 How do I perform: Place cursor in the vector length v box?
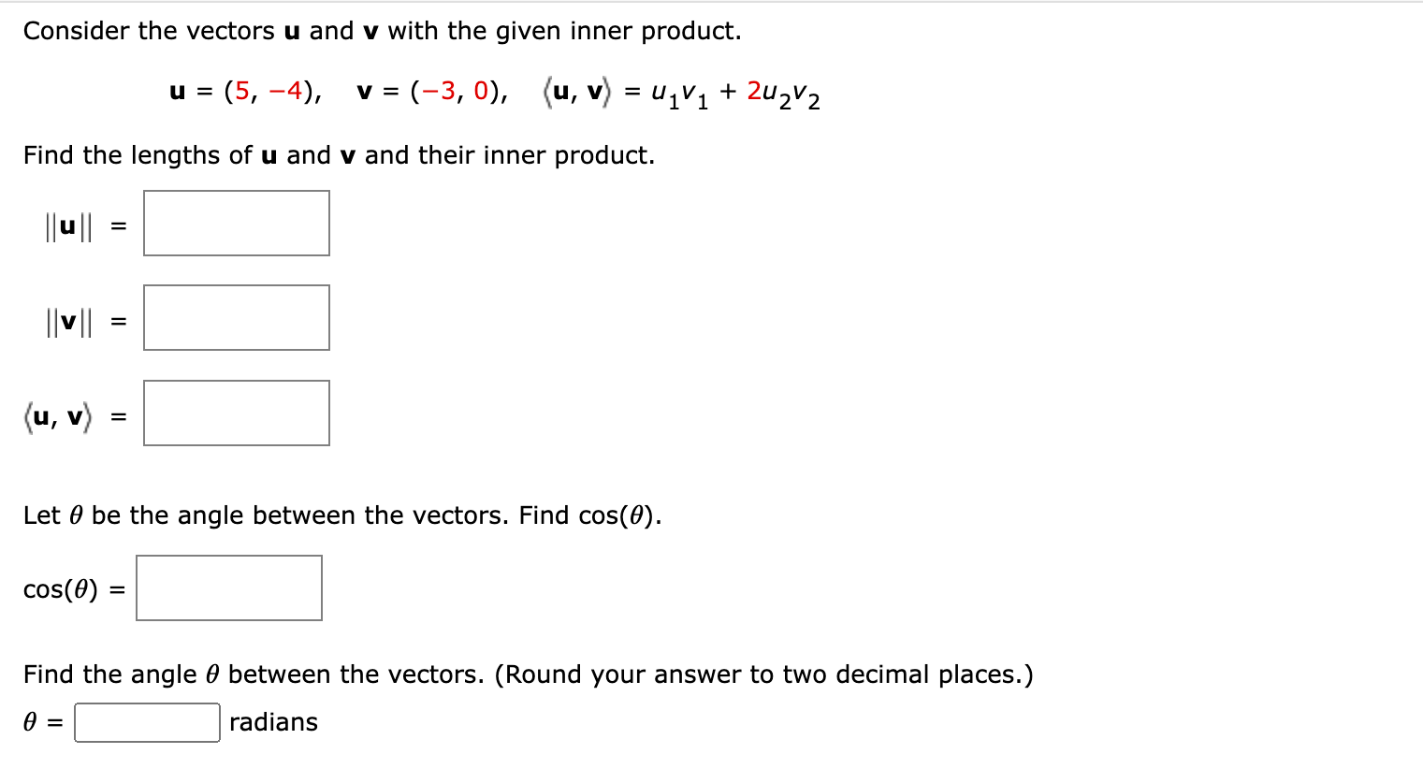(x=236, y=317)
